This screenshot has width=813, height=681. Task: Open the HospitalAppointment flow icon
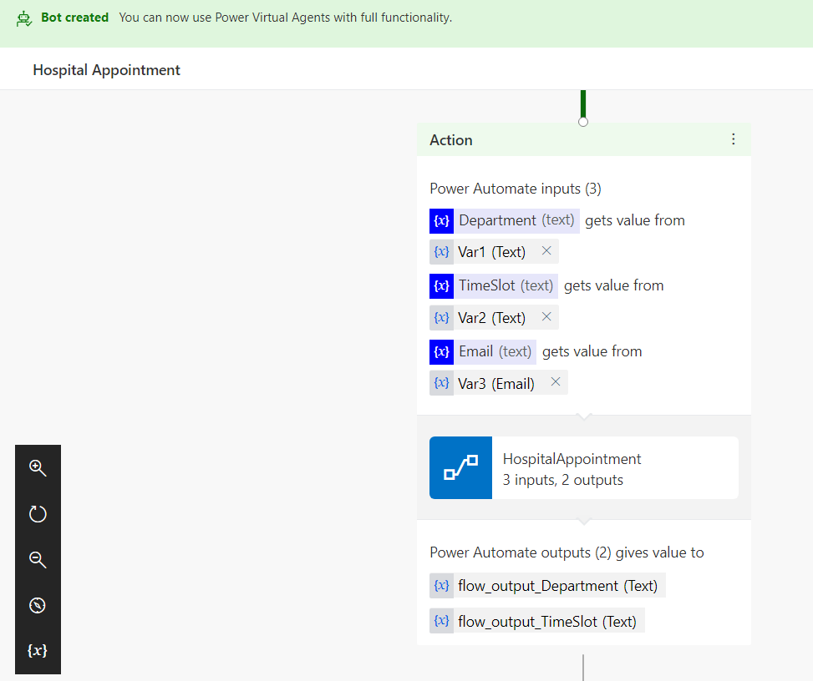click(x=461, y=467)
